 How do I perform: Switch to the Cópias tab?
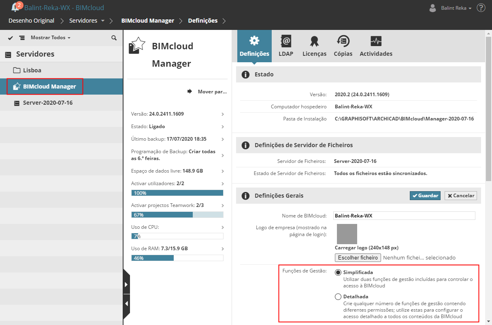pos(343,46)
